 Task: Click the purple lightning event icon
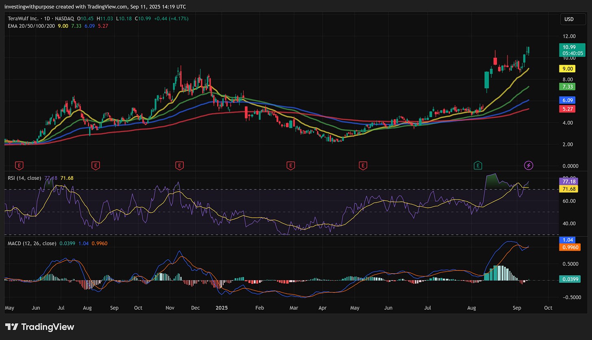(528, 165)
